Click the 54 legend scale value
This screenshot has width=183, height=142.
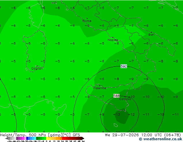coord(83,141)
